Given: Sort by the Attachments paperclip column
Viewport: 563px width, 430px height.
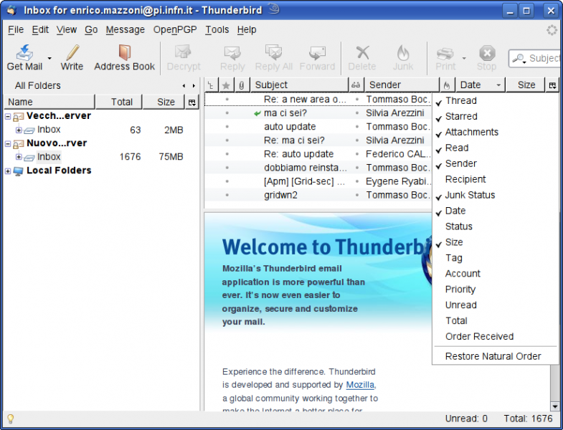Looking at the screenshot, I should pyautogui.click(x=242, y=85).
